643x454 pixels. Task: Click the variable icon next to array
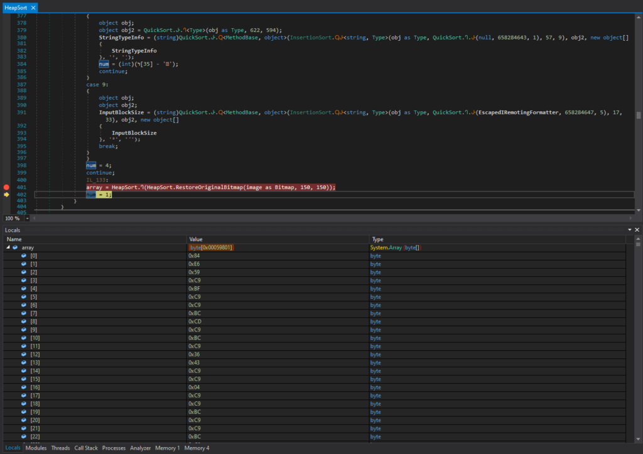coord(15,248)
